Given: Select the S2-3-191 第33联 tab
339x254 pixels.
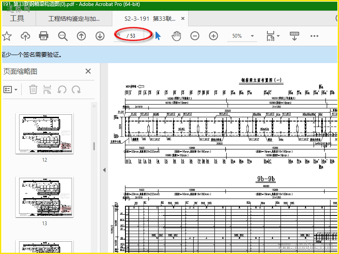Looking at the screenshot, I should 150,19.
